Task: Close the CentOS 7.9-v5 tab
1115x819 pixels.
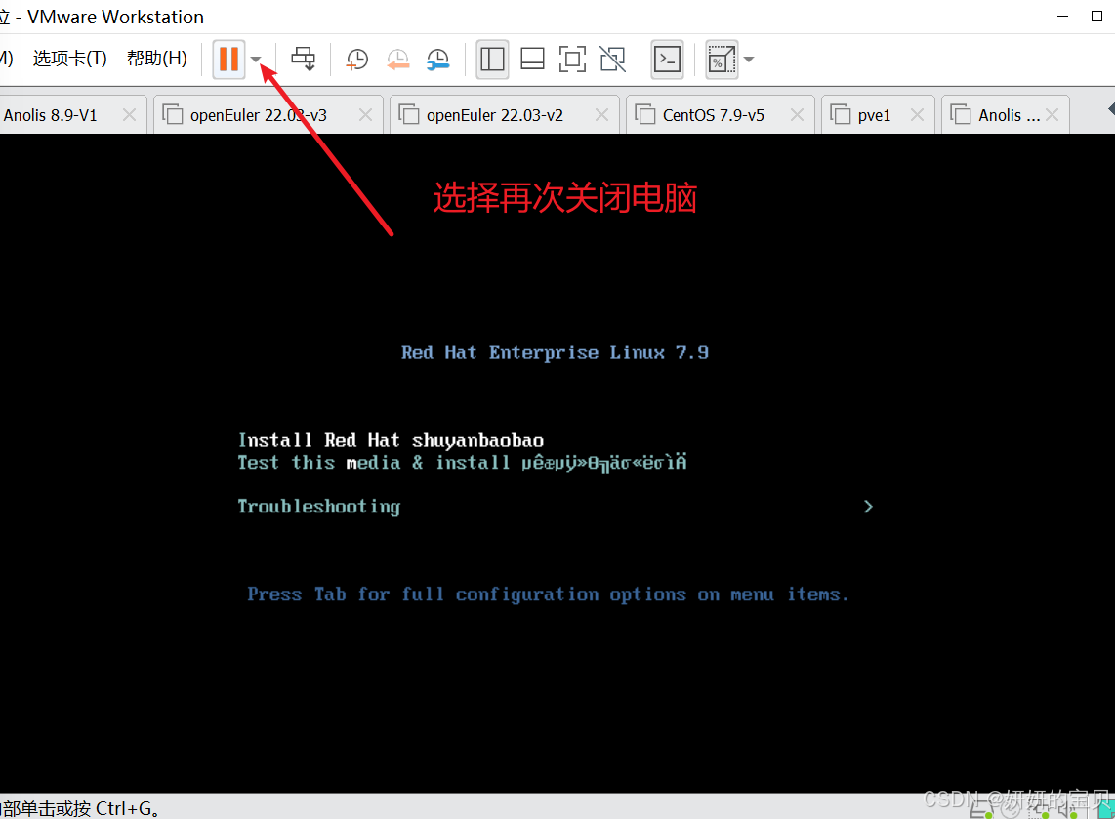Action: pos(797,114)
